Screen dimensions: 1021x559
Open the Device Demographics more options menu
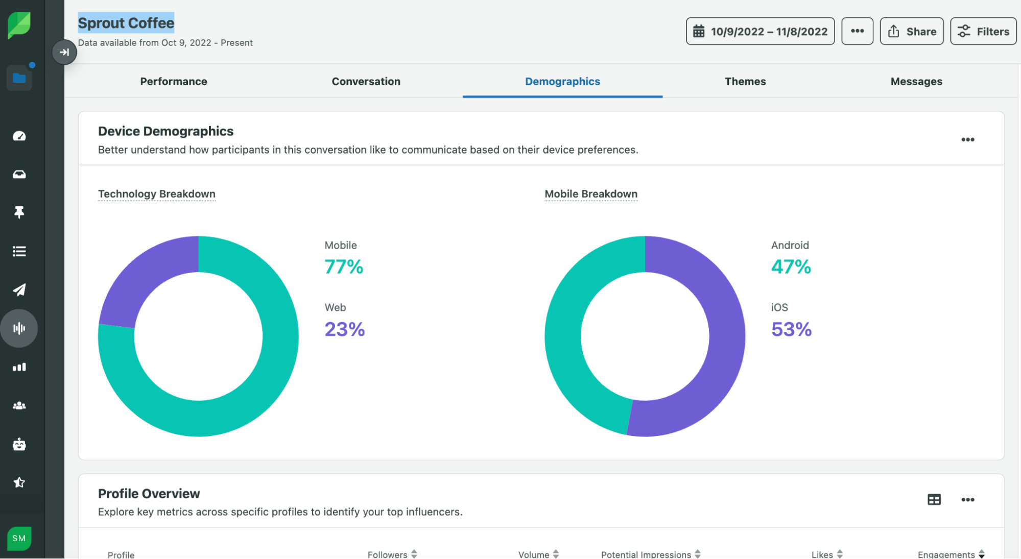[967, 139]
